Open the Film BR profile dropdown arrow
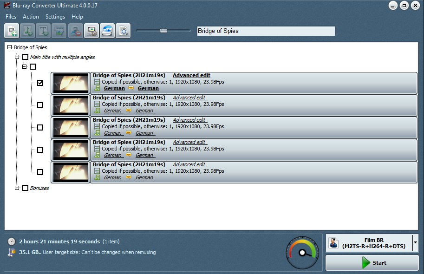 click(415, 242)
